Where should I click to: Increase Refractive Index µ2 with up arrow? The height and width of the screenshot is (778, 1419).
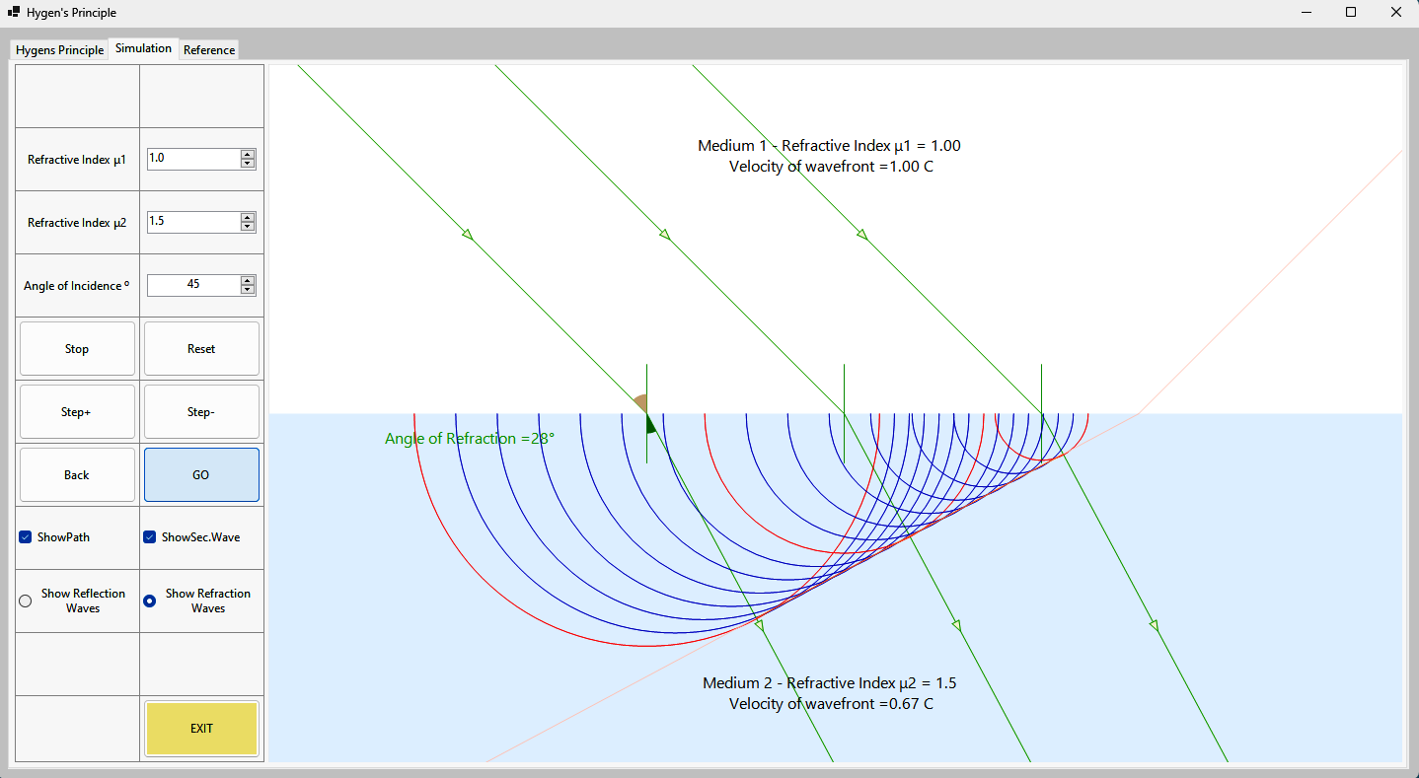click(248, 217)
